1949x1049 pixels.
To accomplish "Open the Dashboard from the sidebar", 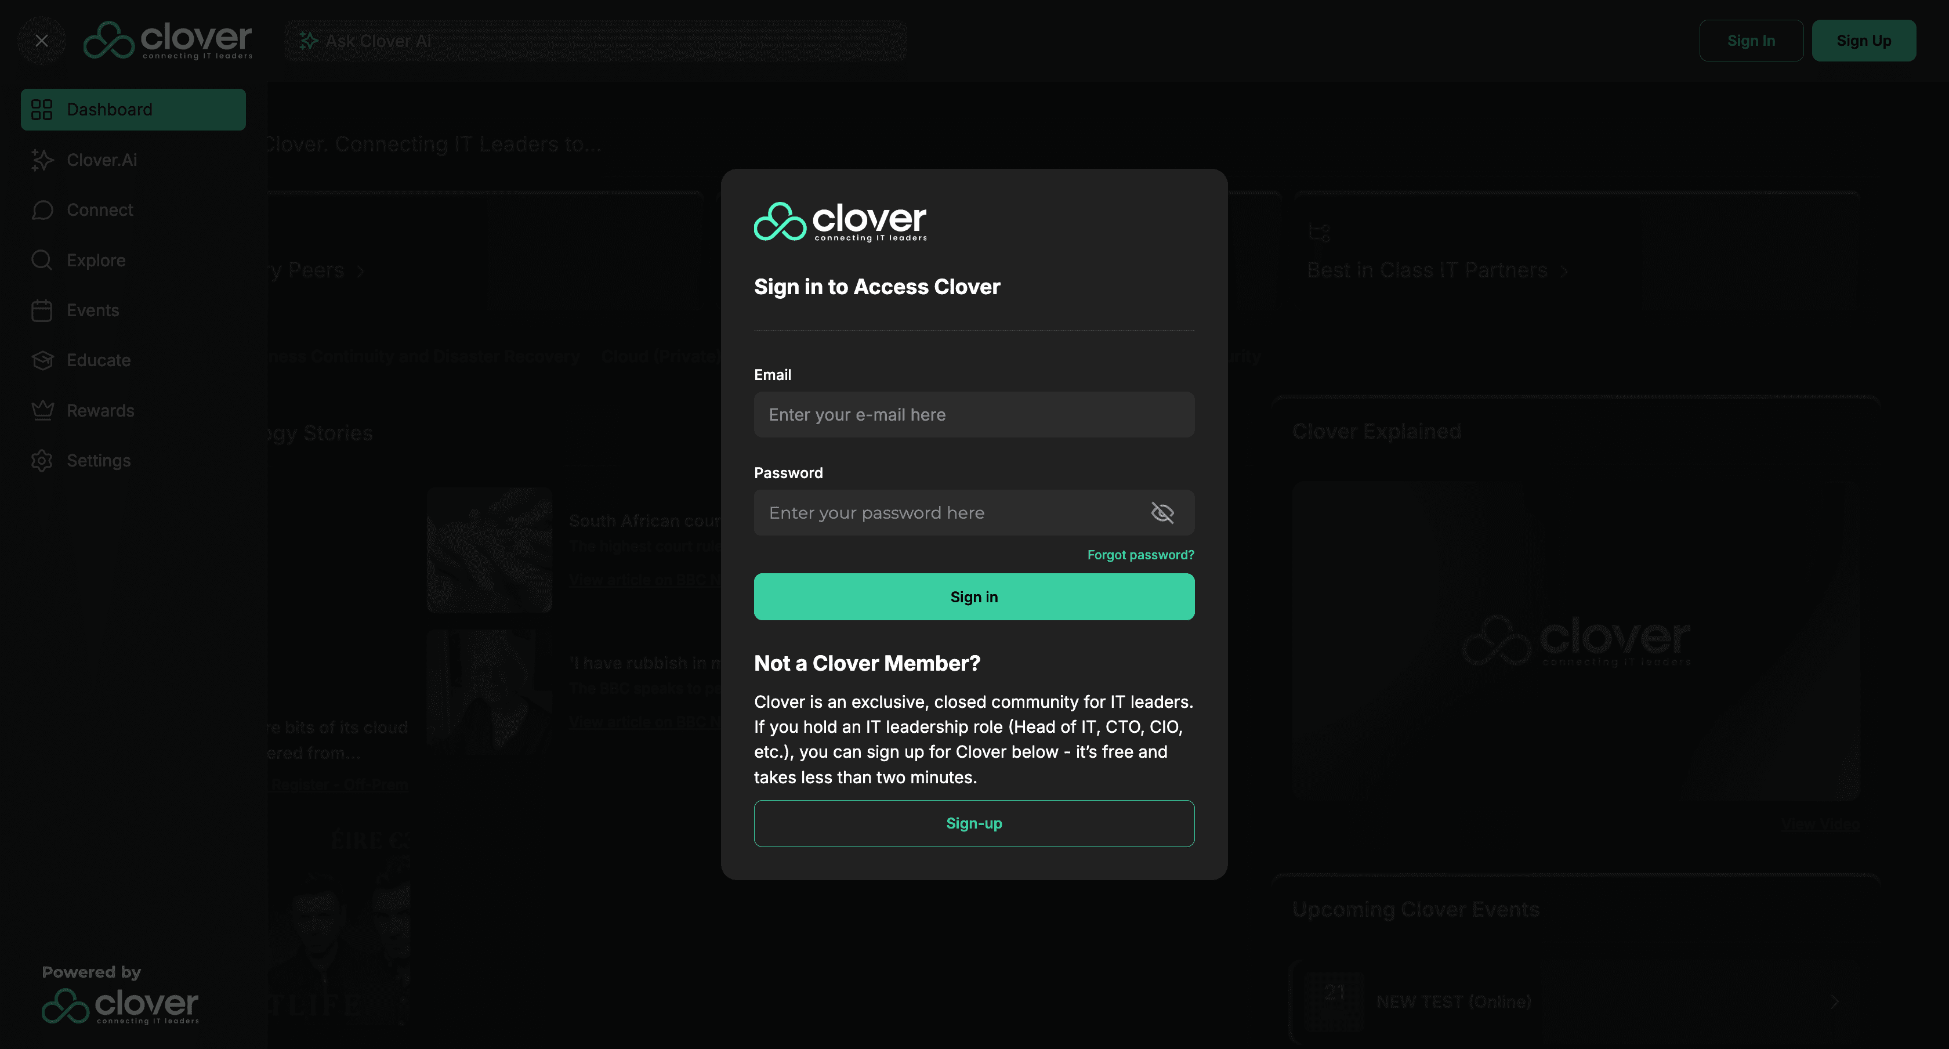I will click(109, 109).
